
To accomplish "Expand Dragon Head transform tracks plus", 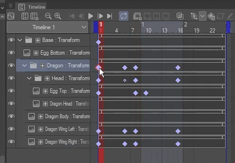I will tap(45, 104).
